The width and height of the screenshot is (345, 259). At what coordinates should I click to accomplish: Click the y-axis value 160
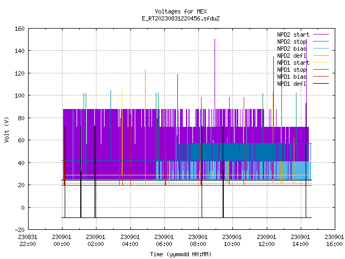[x=19, y=29]
